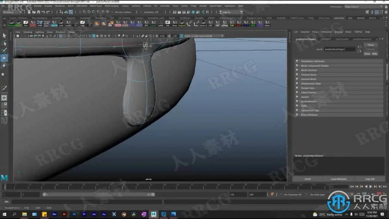Screen dimensions: 389x219
Task: Activate the Move tool in toolbox
Action: click(x=4, y=58)
